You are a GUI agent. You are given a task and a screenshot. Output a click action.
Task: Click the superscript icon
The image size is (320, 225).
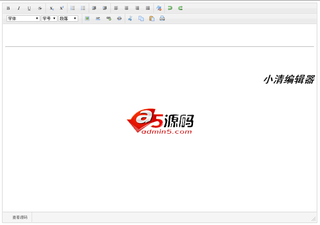click(x=62, y=8)
